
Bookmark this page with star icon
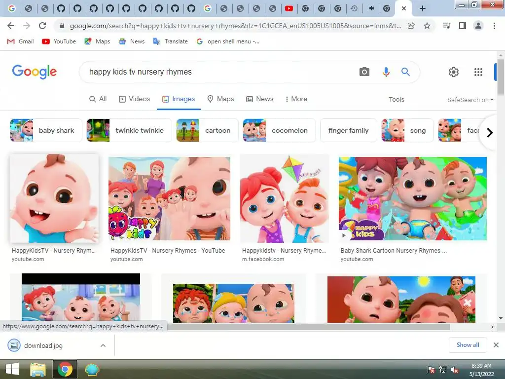click(x=427, y=26)
